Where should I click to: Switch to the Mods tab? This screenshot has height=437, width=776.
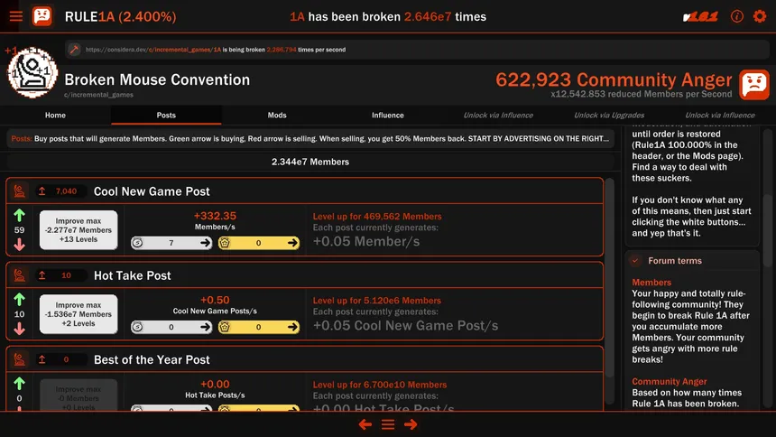277,116
